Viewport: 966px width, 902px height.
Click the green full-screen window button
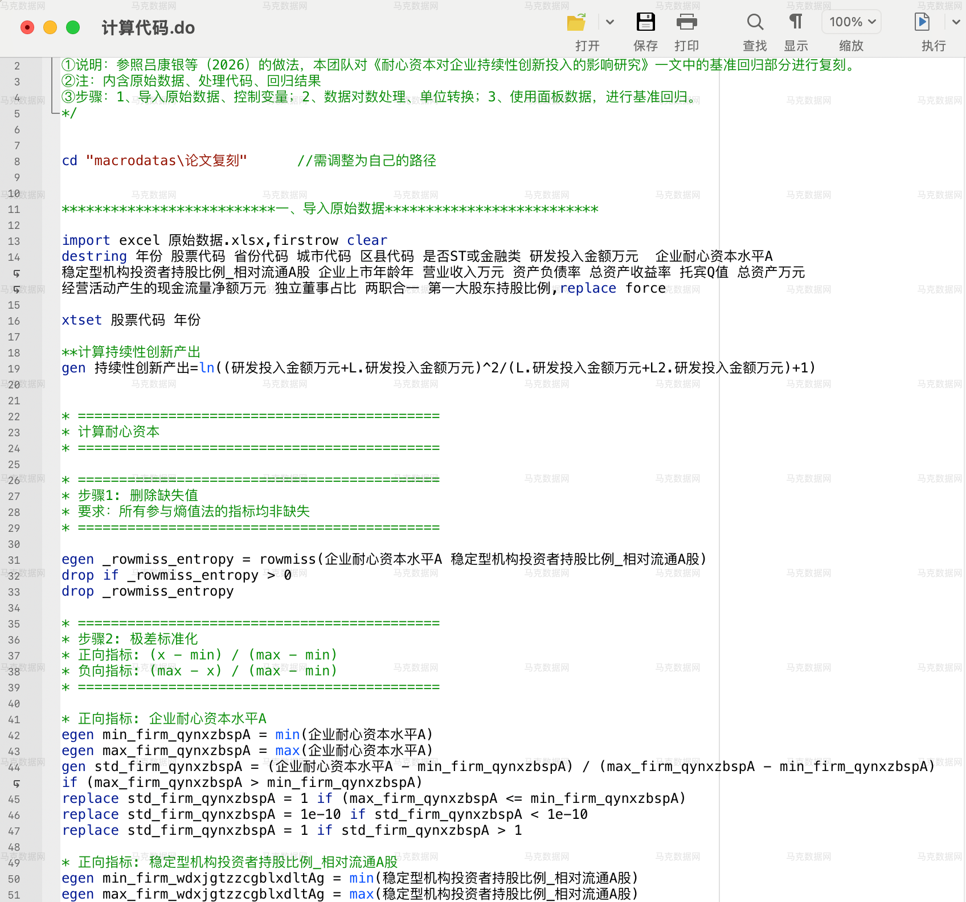73,27
